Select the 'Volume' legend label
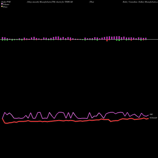 click(6, 4)
